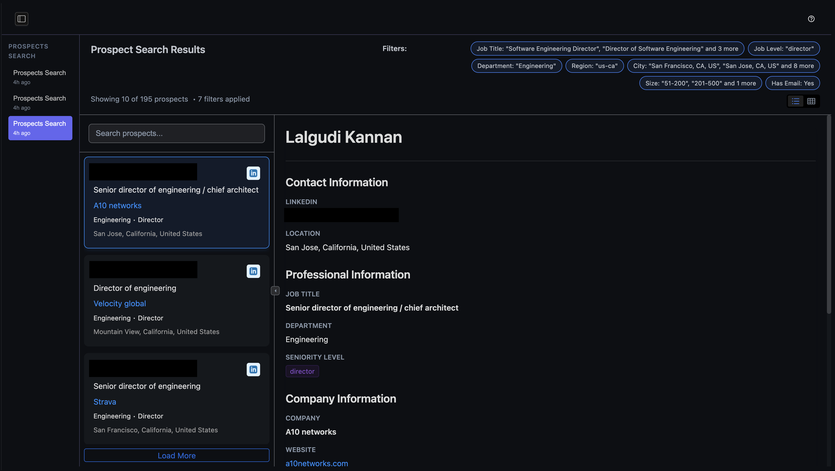Visit a10networks.com website link
The width and height of the screenshot is (835, 471).
pyautogui.click(x=317, y=464)
